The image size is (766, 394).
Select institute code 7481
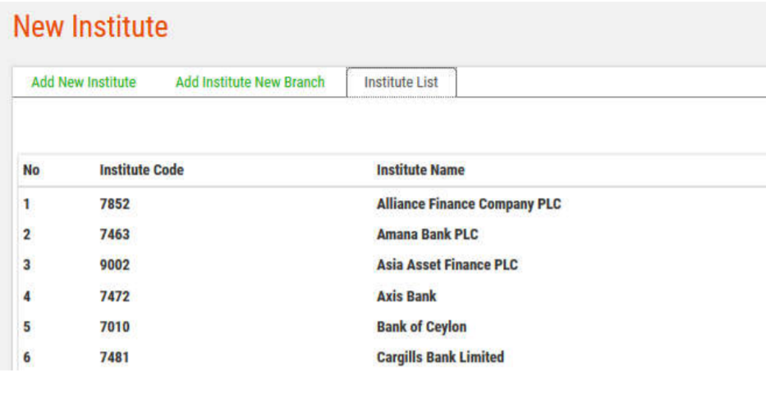(x=115, y=357)
